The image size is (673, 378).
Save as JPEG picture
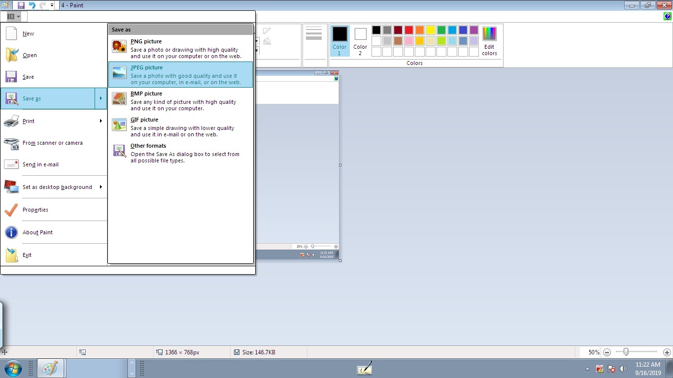pos(180,74)
